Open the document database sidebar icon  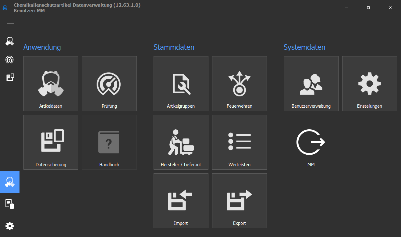tap(10, 204)
